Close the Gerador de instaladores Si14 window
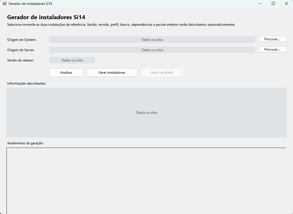Viewport: 293px width, 214px height. (286, 3)
